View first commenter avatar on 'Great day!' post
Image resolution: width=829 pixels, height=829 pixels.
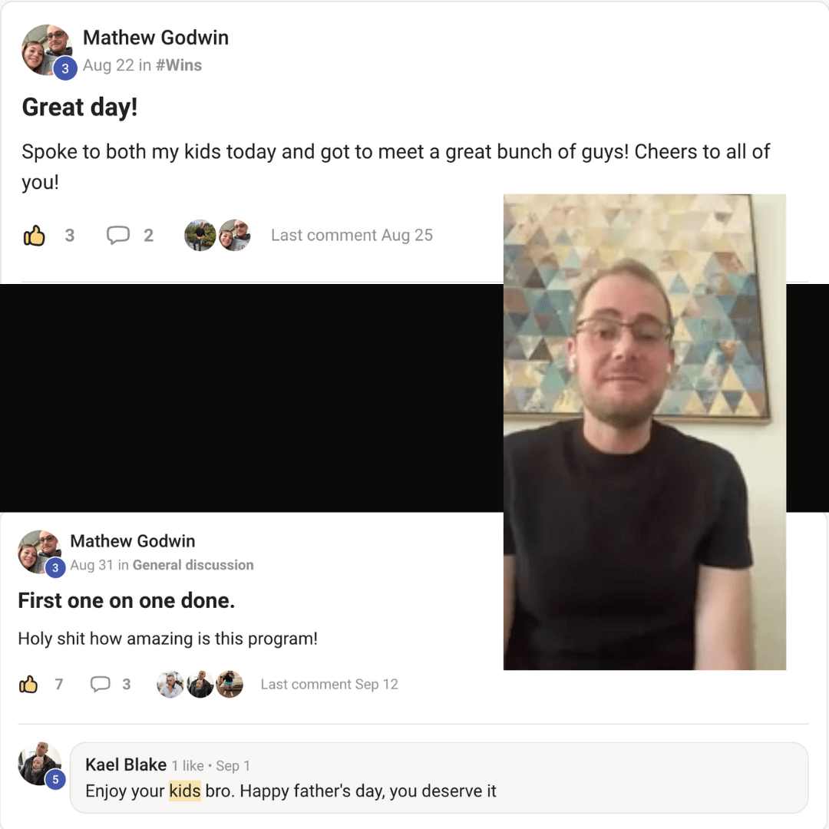point(200,236)
